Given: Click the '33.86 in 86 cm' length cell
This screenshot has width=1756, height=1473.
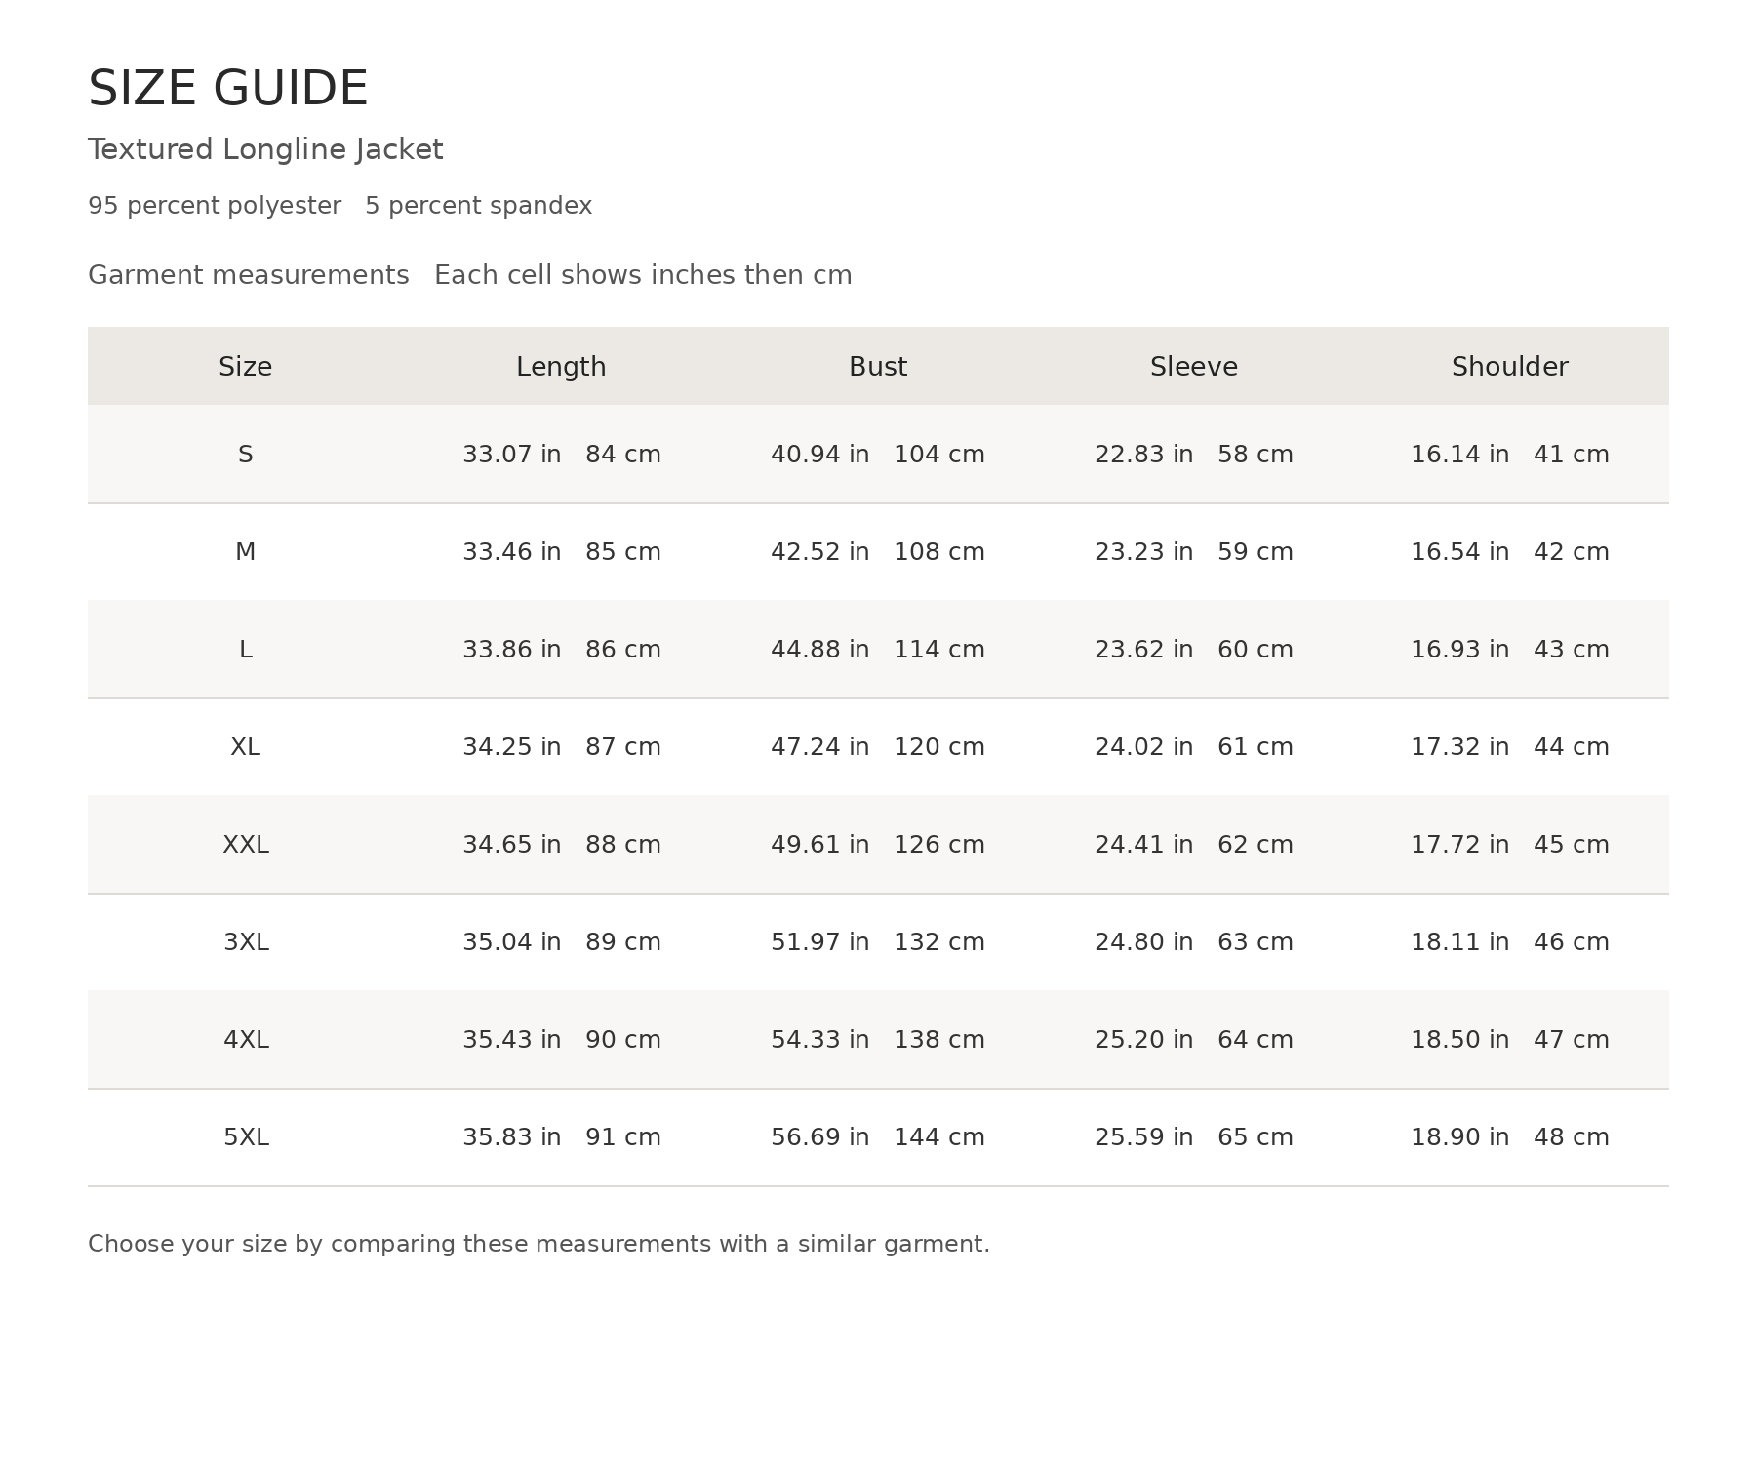Looking at the screenshot, I should tap(562, 650).
